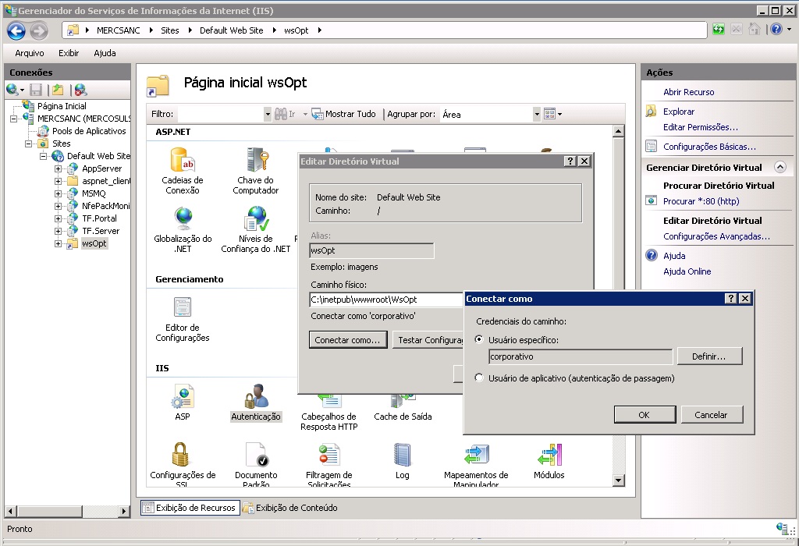Select Usuário específico radio option

point(480,340)
